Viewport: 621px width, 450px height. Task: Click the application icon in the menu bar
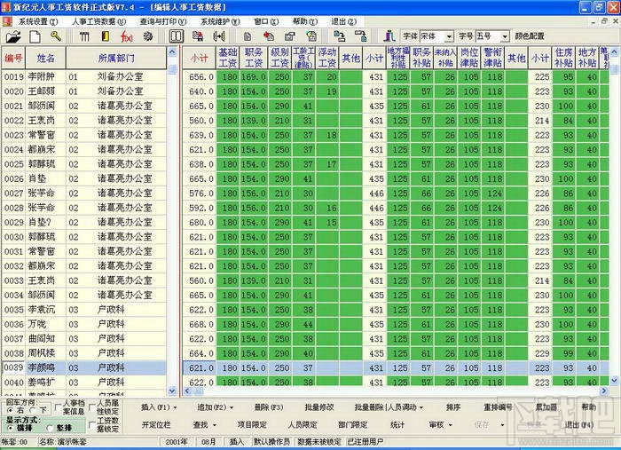[x=7, y=21]
